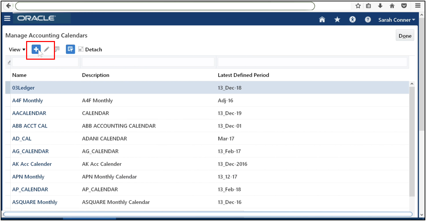426x221 pixels.
Task: Open the browser hamburger menu
Action: (x=418, y=6)
